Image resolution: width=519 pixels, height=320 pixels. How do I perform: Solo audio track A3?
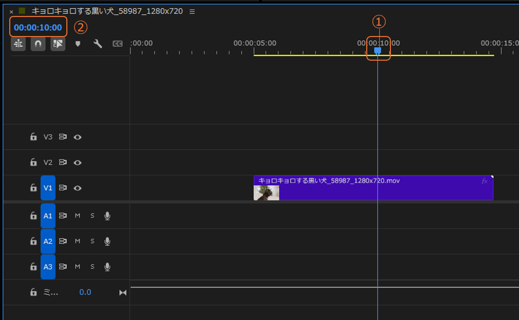click(93, 266)
